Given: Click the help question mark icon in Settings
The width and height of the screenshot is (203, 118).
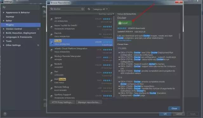Looking at the screenshot, I should (5, 114).
